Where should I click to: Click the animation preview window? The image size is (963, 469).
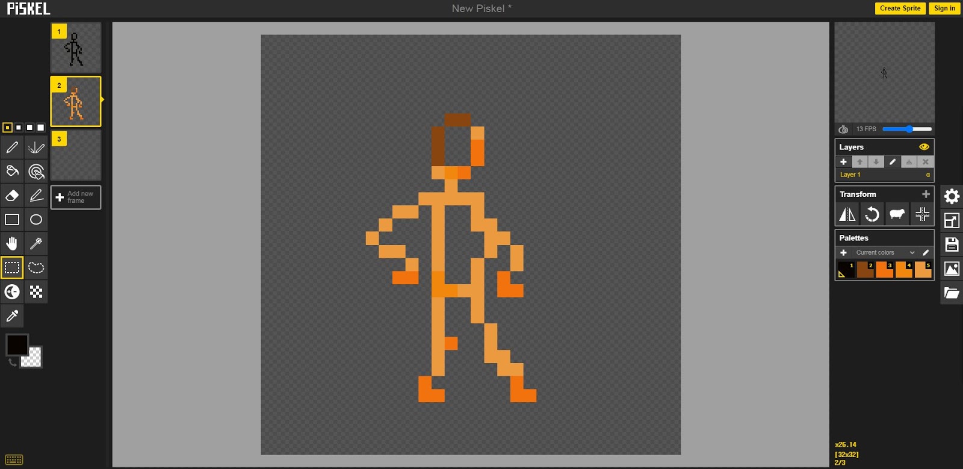884,73
